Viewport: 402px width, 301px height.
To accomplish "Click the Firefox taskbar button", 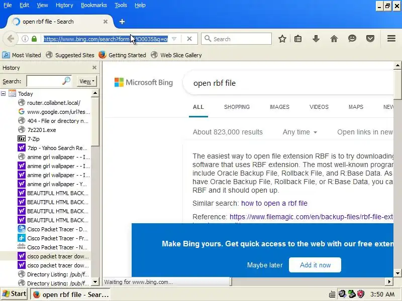I will pyautogui.click(x=70, y=294).
